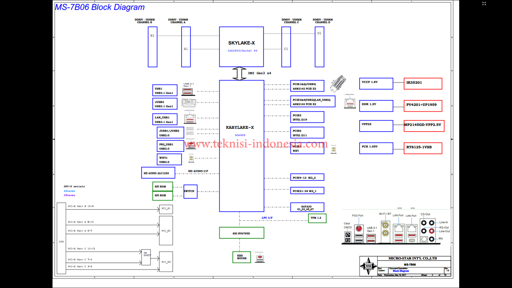
Task: Click the 'WIFI1 USB2.0' box
Action: tap(169, 159)
